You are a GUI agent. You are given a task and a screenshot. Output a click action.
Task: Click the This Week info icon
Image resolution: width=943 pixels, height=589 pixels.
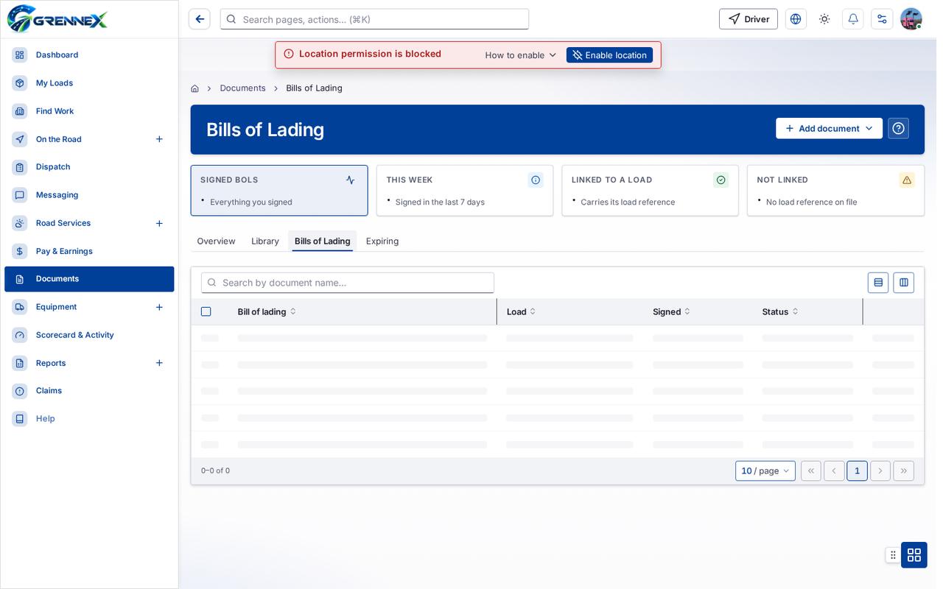coord(536,180)
